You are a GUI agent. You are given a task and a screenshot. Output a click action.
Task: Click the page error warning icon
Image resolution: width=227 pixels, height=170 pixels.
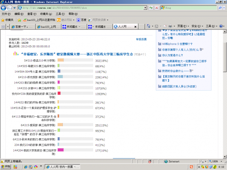[2, 161]
